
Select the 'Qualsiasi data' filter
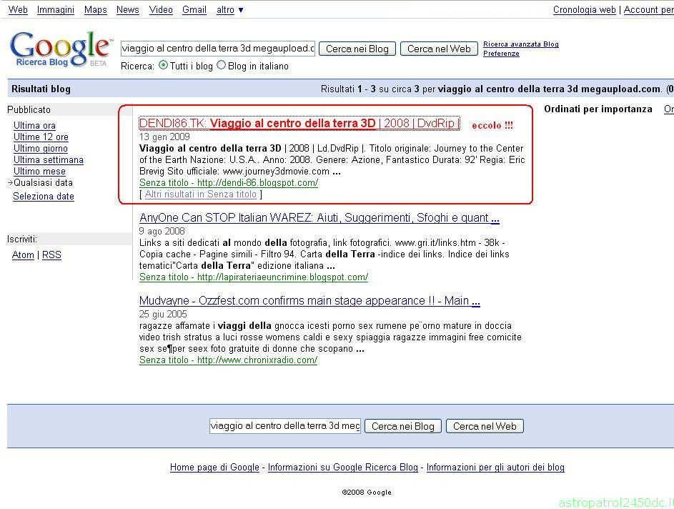tap(43, 182)
